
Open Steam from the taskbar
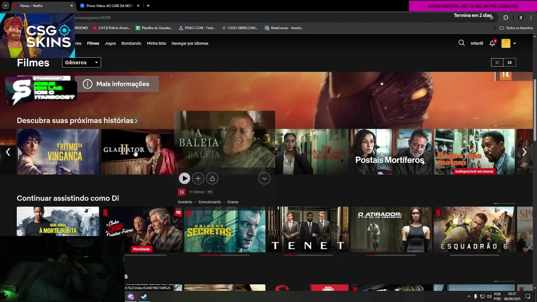(144, 297)
